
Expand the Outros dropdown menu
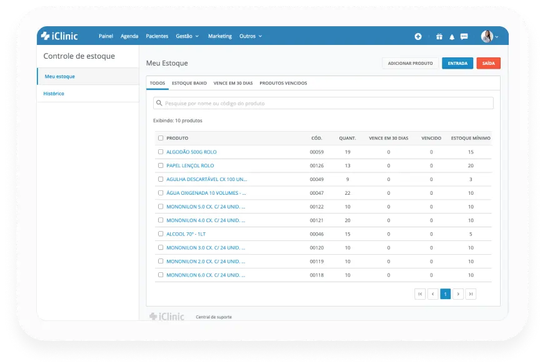tap(251, 36)
